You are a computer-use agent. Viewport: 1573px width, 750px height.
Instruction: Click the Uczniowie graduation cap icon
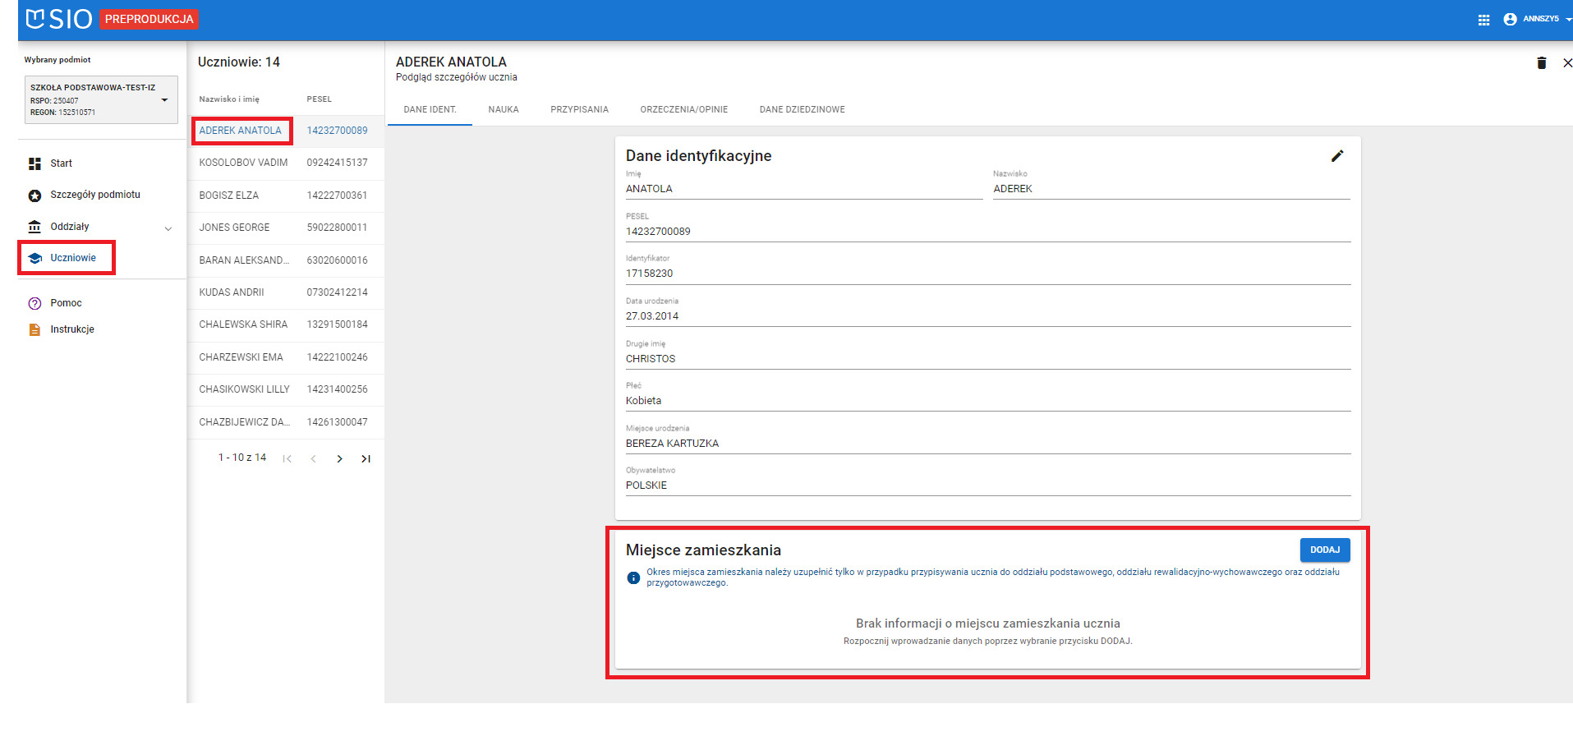(34, 258)
